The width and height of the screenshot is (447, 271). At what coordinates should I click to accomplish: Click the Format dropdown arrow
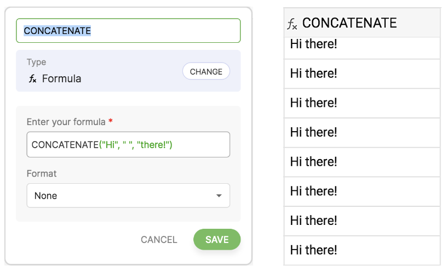pyautogui.click(x=219, y=196)
